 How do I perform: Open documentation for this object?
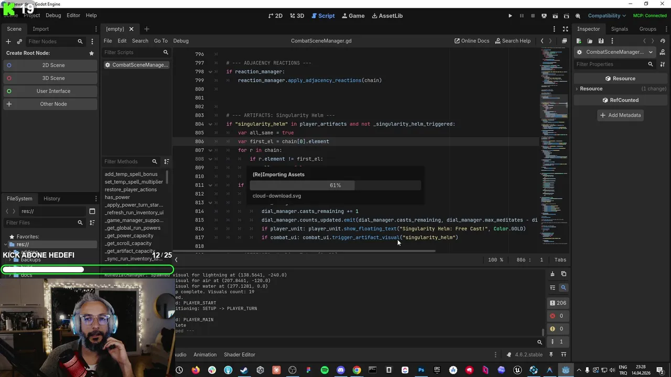tap(663, 52)
